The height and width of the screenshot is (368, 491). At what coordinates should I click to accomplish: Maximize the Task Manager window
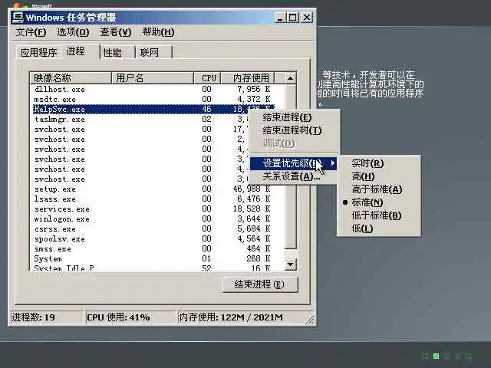coord(293,18)
